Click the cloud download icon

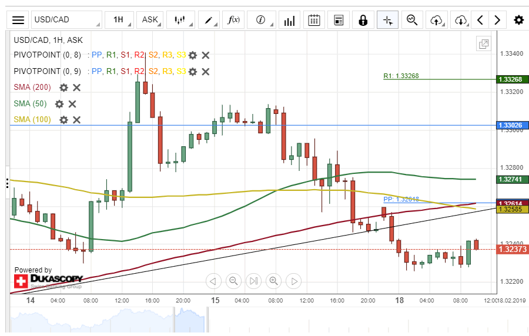coord(461,20)
